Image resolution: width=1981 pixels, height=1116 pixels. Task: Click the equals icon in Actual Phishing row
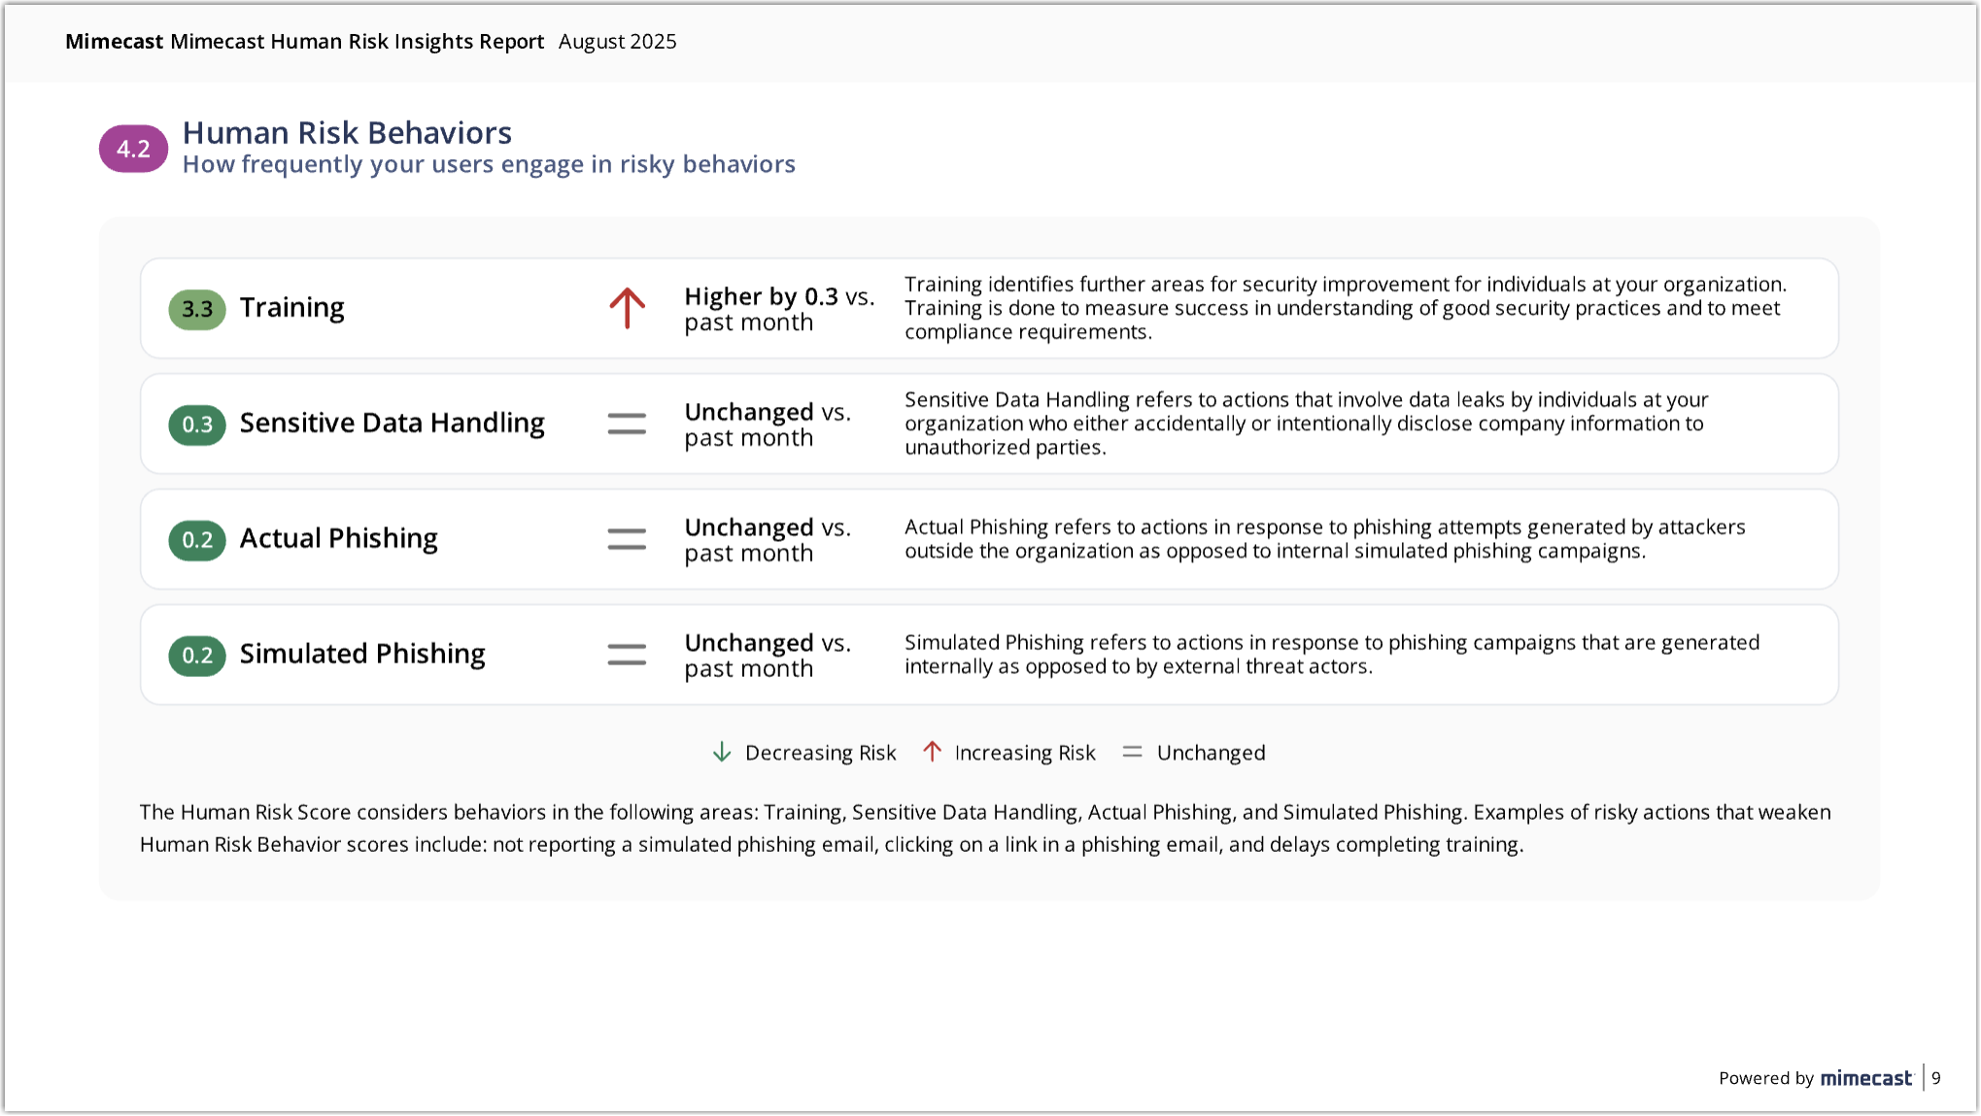(x=627, y=539)
